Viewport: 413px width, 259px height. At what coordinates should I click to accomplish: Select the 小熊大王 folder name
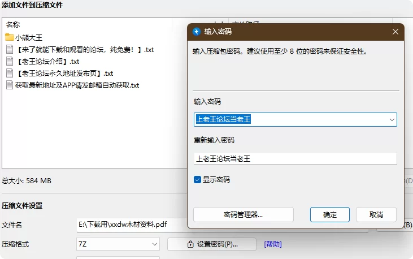(29, 37)
